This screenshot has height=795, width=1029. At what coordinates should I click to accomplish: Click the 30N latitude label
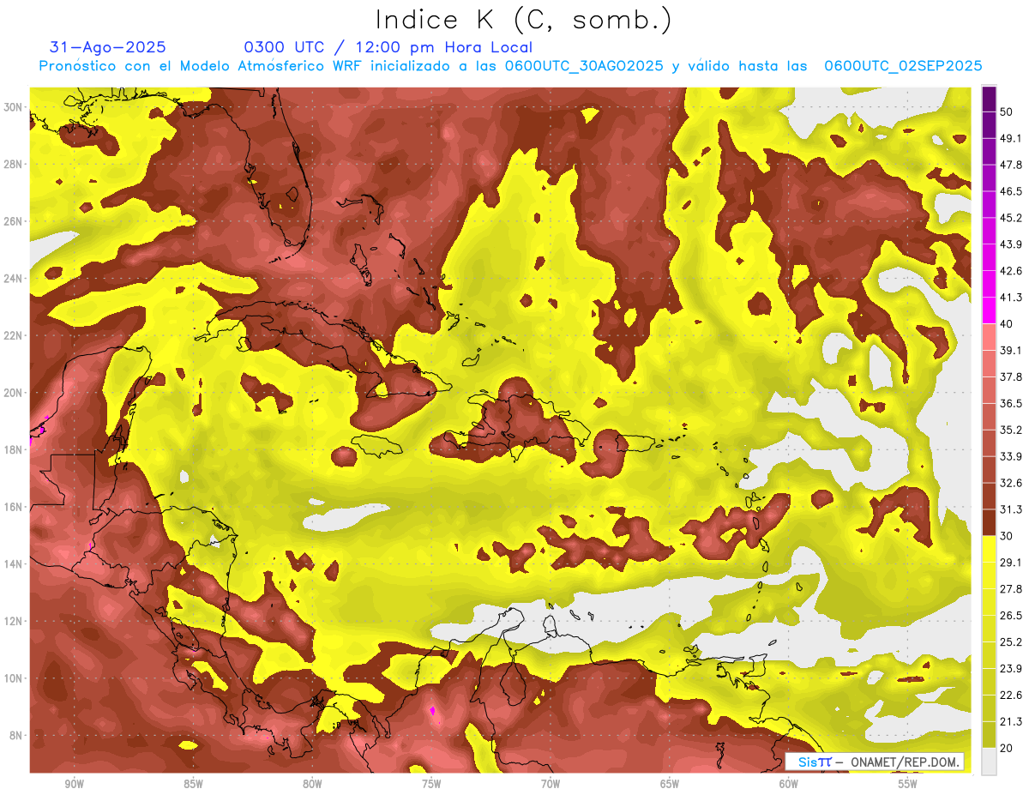pyautogui.click(x=12, y=107)
